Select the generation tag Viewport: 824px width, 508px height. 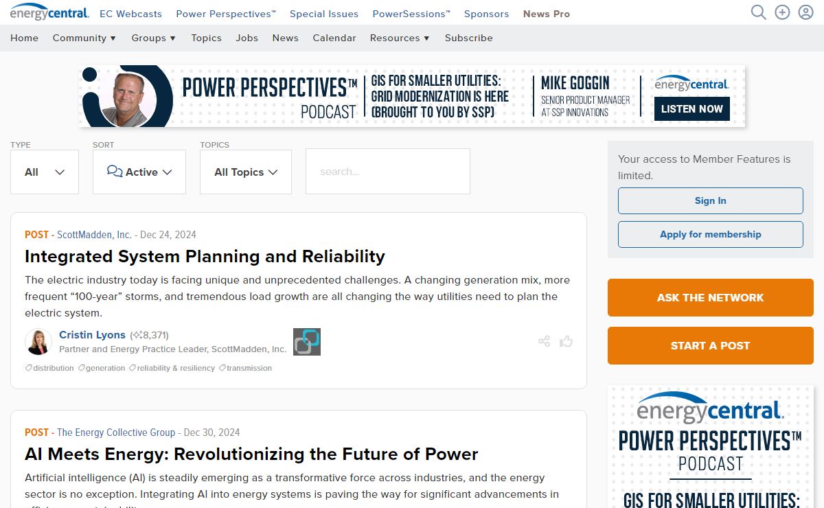(102, 368)
